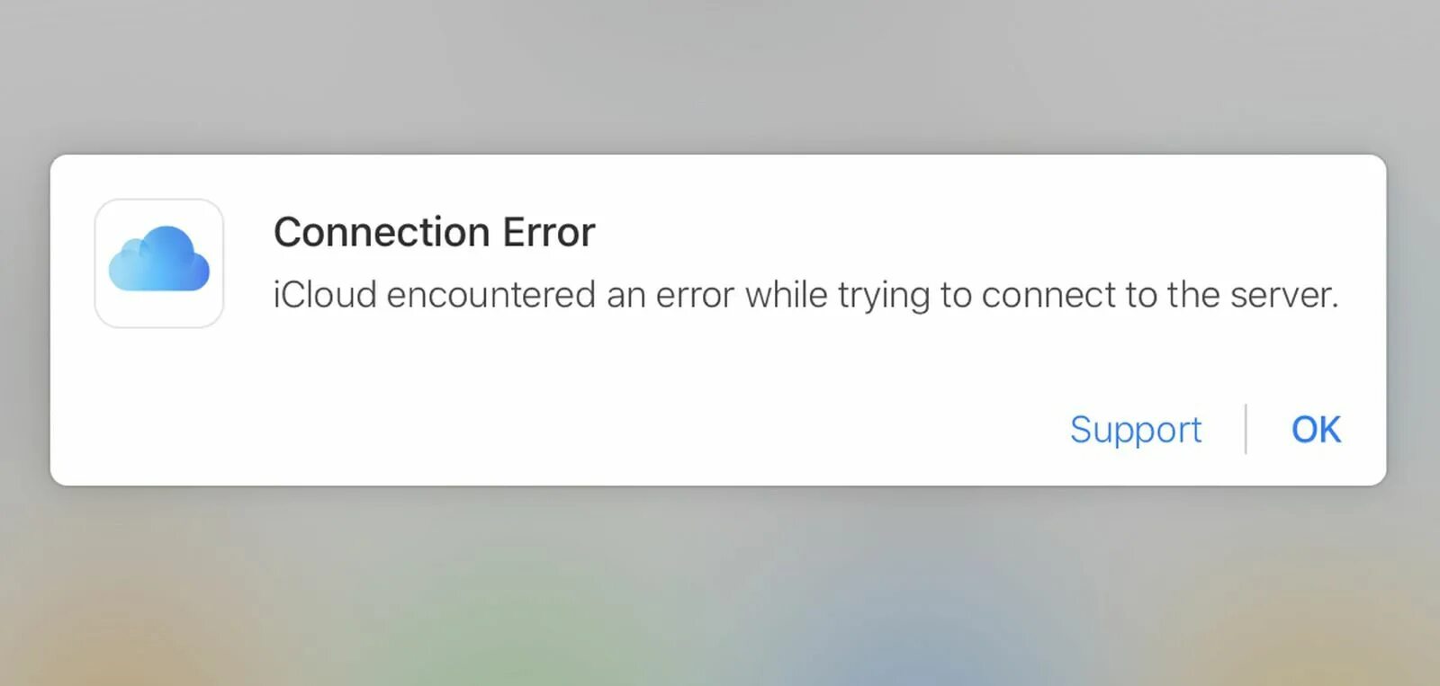Click white area beneath the cloud icon
Screen dimensions: 1440x686
pyautogui.click(x=159, y=405)
